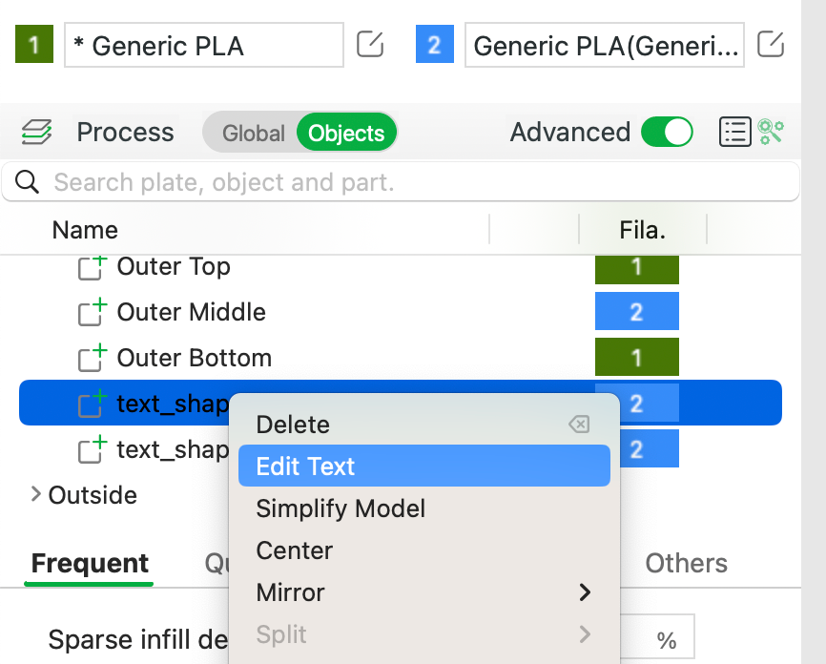Open filament 2 Generic PLA dropdown
The height and width of the screenshot is (664, 826).
coord(604,45)
